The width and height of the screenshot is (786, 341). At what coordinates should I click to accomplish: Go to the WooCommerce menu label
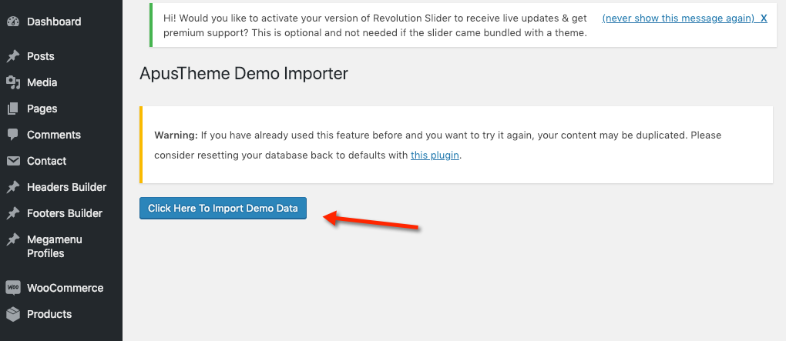point(65,288)
